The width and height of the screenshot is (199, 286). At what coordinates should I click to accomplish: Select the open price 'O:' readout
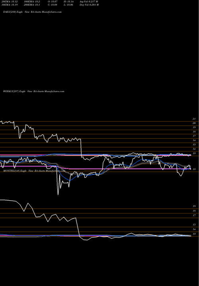pos(53,2)
